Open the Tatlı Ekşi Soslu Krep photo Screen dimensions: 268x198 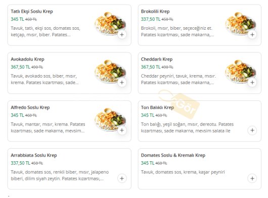[x=110, y=23]
